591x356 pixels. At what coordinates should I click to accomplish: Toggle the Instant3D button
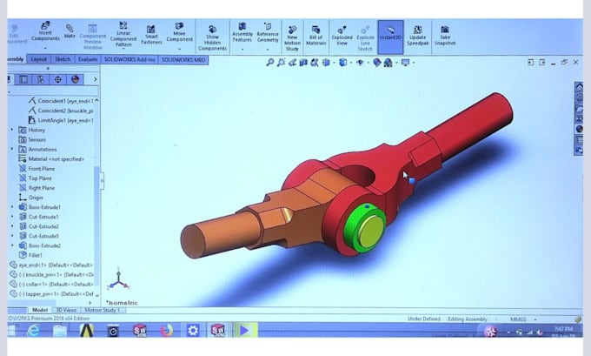(390, 37)
